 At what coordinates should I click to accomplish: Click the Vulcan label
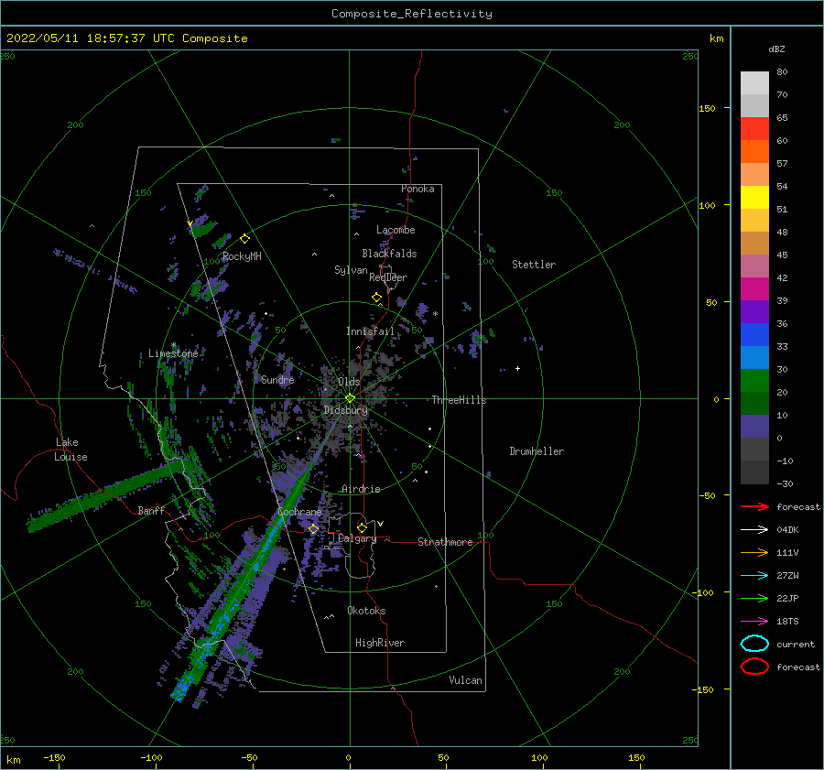coord(465,680)
